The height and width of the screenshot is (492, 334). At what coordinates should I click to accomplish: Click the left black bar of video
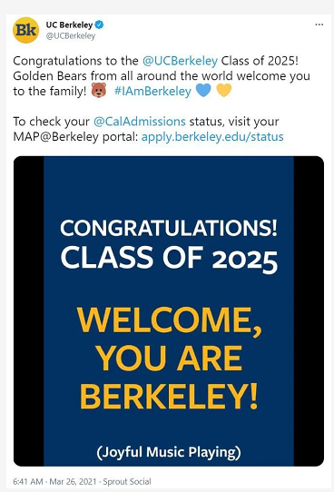(28, 311)
